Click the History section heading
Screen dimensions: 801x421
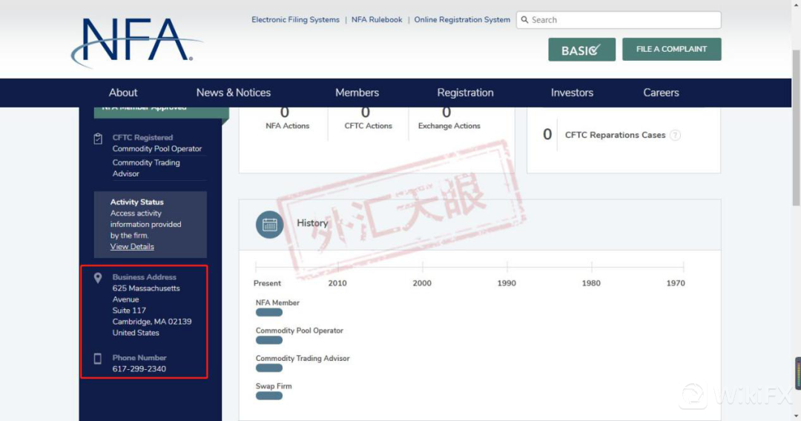[x=312, y=223]
